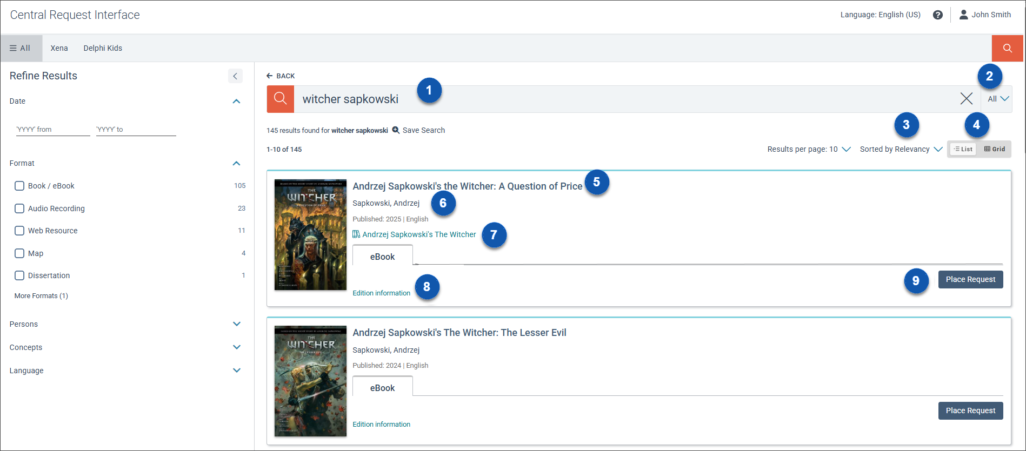This screenshot has width=1026, height=451.
Task: Check the Audio Recording format filter
Action: (19, 208)
